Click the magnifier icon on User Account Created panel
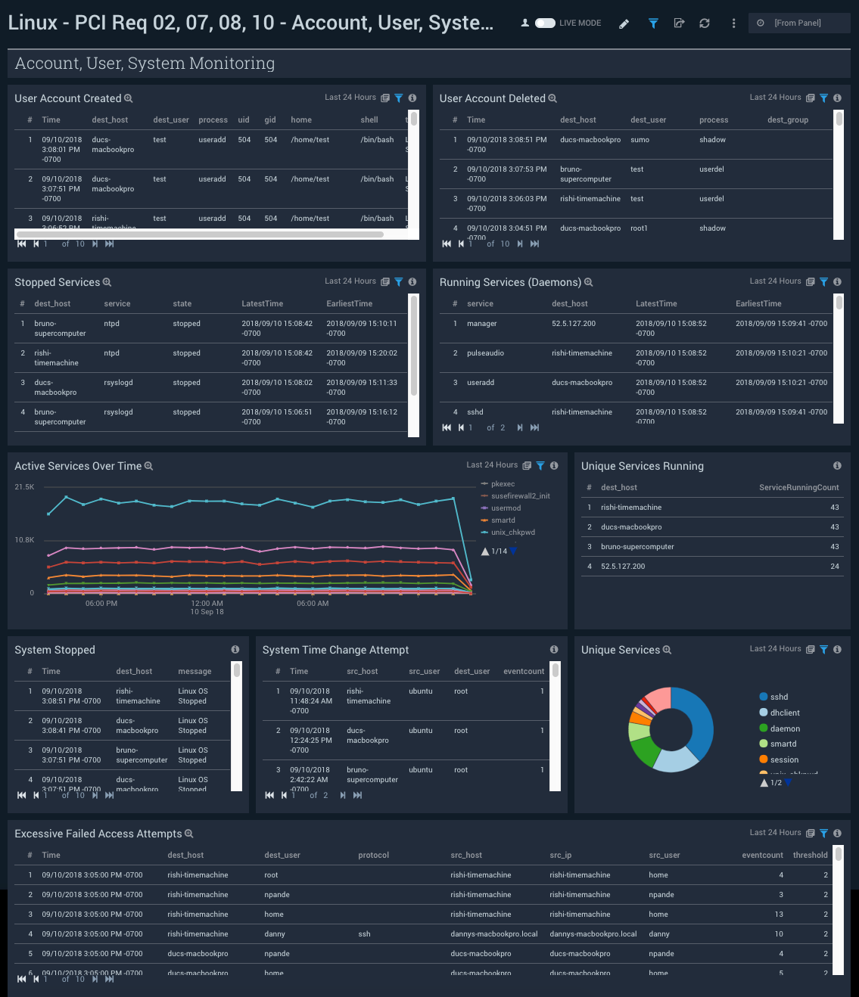 (129, 98)
